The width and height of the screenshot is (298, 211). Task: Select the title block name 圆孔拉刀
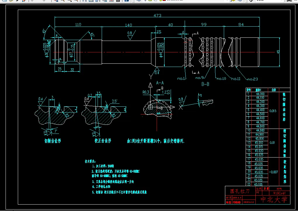click(240, 191)
